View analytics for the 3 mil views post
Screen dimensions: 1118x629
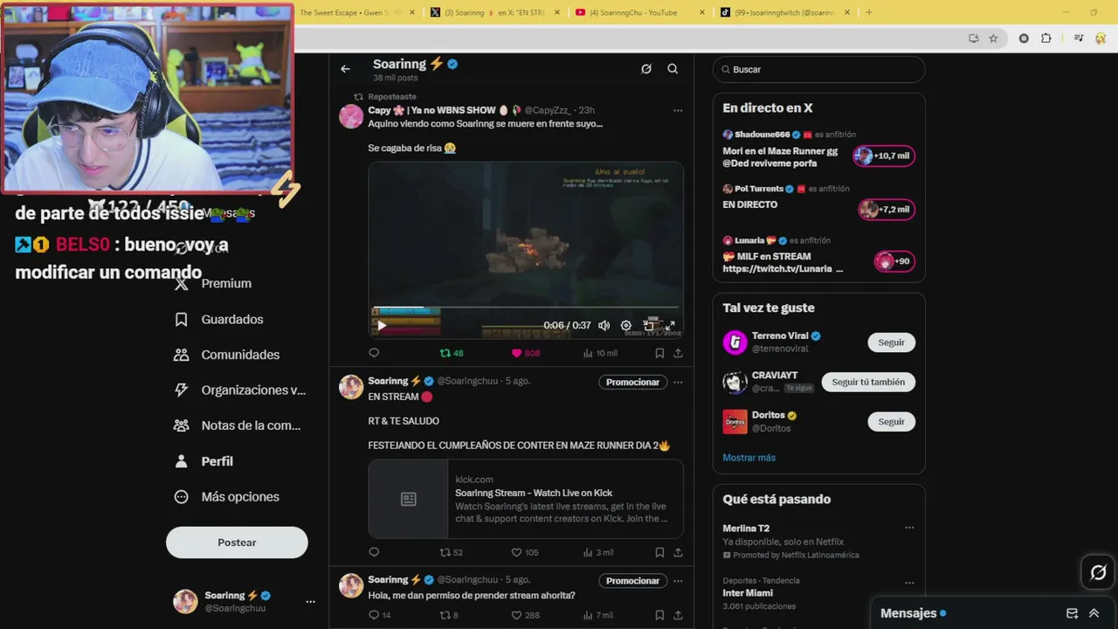[x=598, y=552]
